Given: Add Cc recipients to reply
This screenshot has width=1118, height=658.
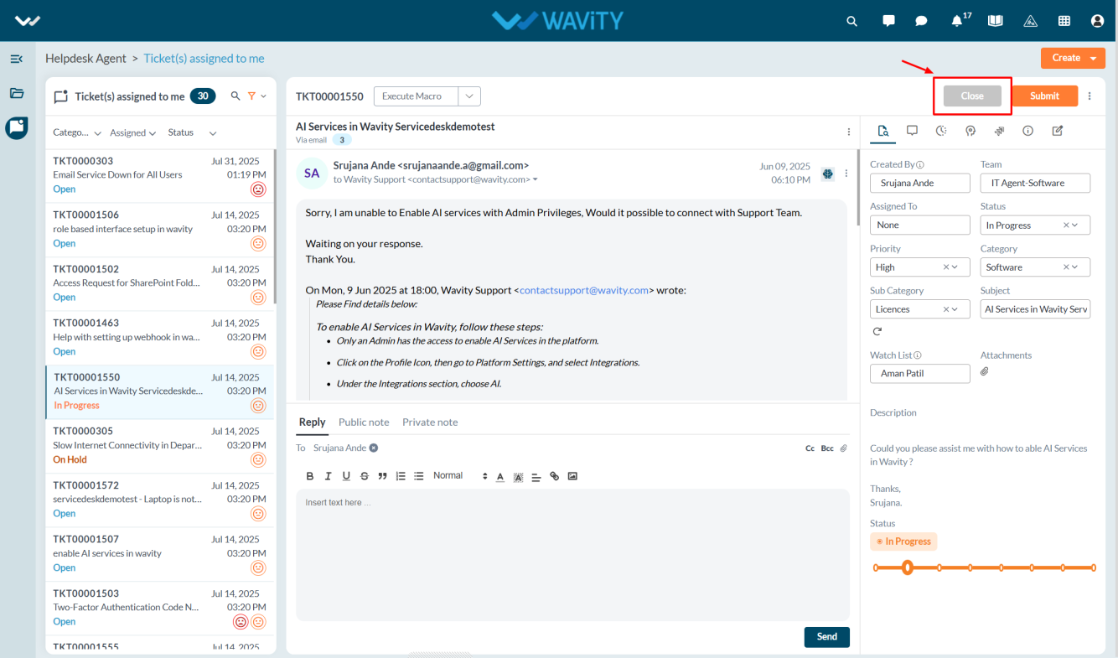Looking at the screenshot, I should pos(810,448).
